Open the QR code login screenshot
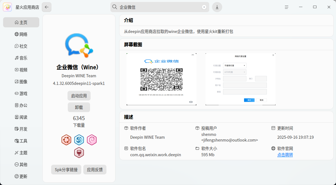This screenshot has width=336, height=185. pos(161,79)
